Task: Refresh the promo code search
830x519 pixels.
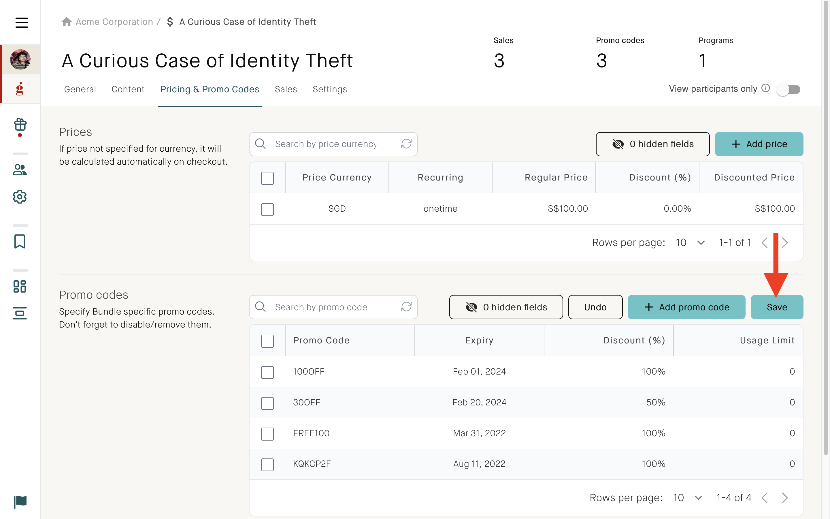Action: point(406,307)
